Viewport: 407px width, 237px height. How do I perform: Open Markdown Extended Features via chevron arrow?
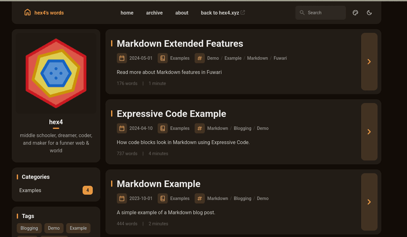click(369, 62)
